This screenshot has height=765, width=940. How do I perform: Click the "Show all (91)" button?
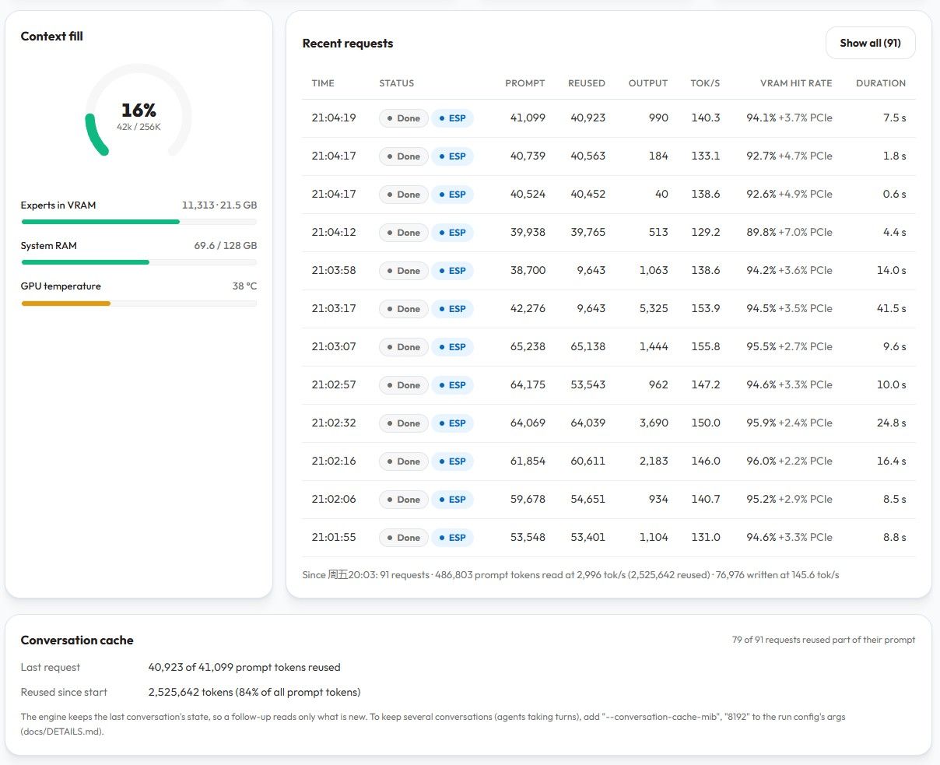pos(870,44)
